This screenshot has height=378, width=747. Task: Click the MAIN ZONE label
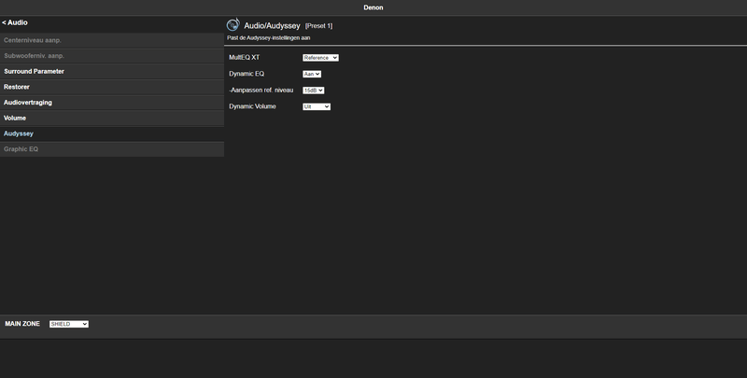[x=22, y=324]
